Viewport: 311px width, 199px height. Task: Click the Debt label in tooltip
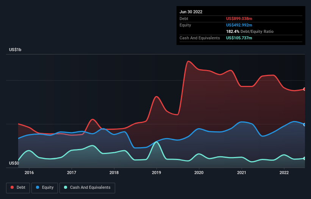point(184,19)
